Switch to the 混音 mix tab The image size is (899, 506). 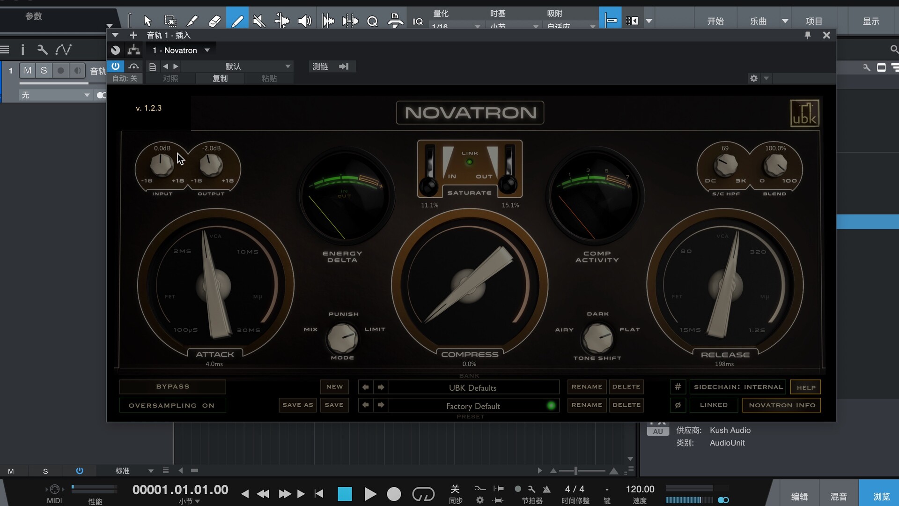[x=838, y=496]
